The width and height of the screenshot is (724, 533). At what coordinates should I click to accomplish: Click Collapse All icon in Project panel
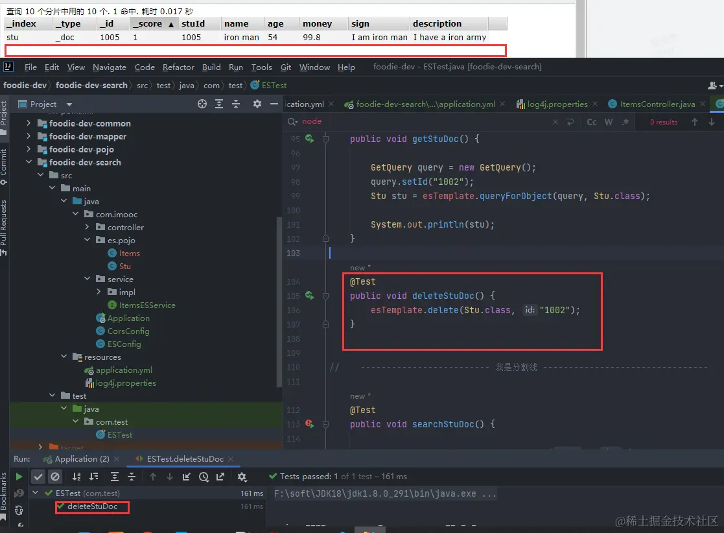pos(236,104)
